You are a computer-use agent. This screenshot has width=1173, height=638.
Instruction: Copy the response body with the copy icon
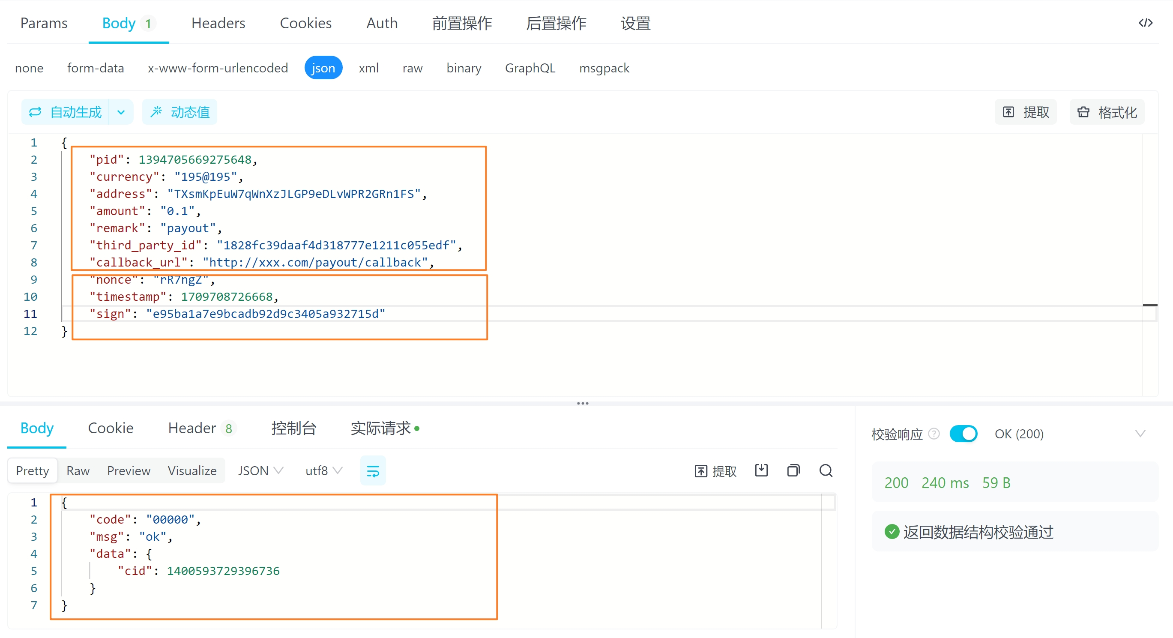coord(793,470)
